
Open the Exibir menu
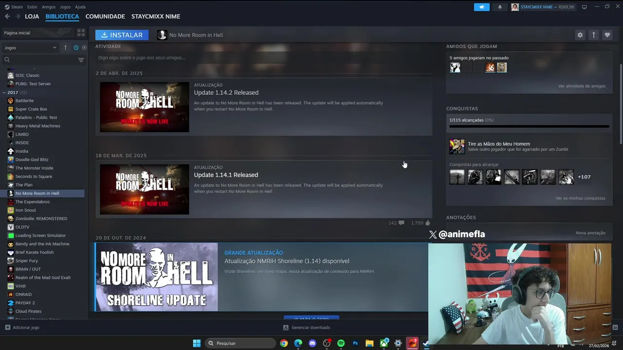click(32, 7)
